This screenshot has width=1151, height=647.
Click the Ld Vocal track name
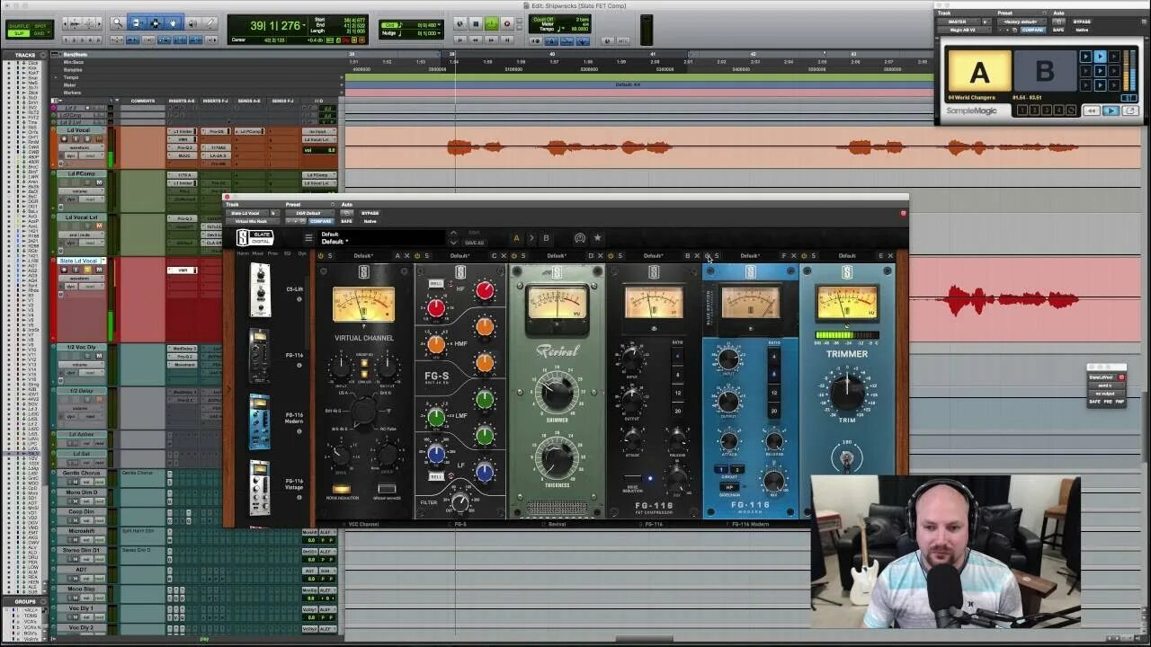[79, 130]
